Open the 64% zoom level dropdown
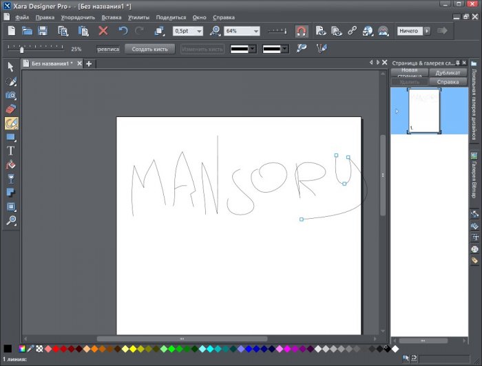The height and width of the screenshot is (366, 482). (255, 31)
